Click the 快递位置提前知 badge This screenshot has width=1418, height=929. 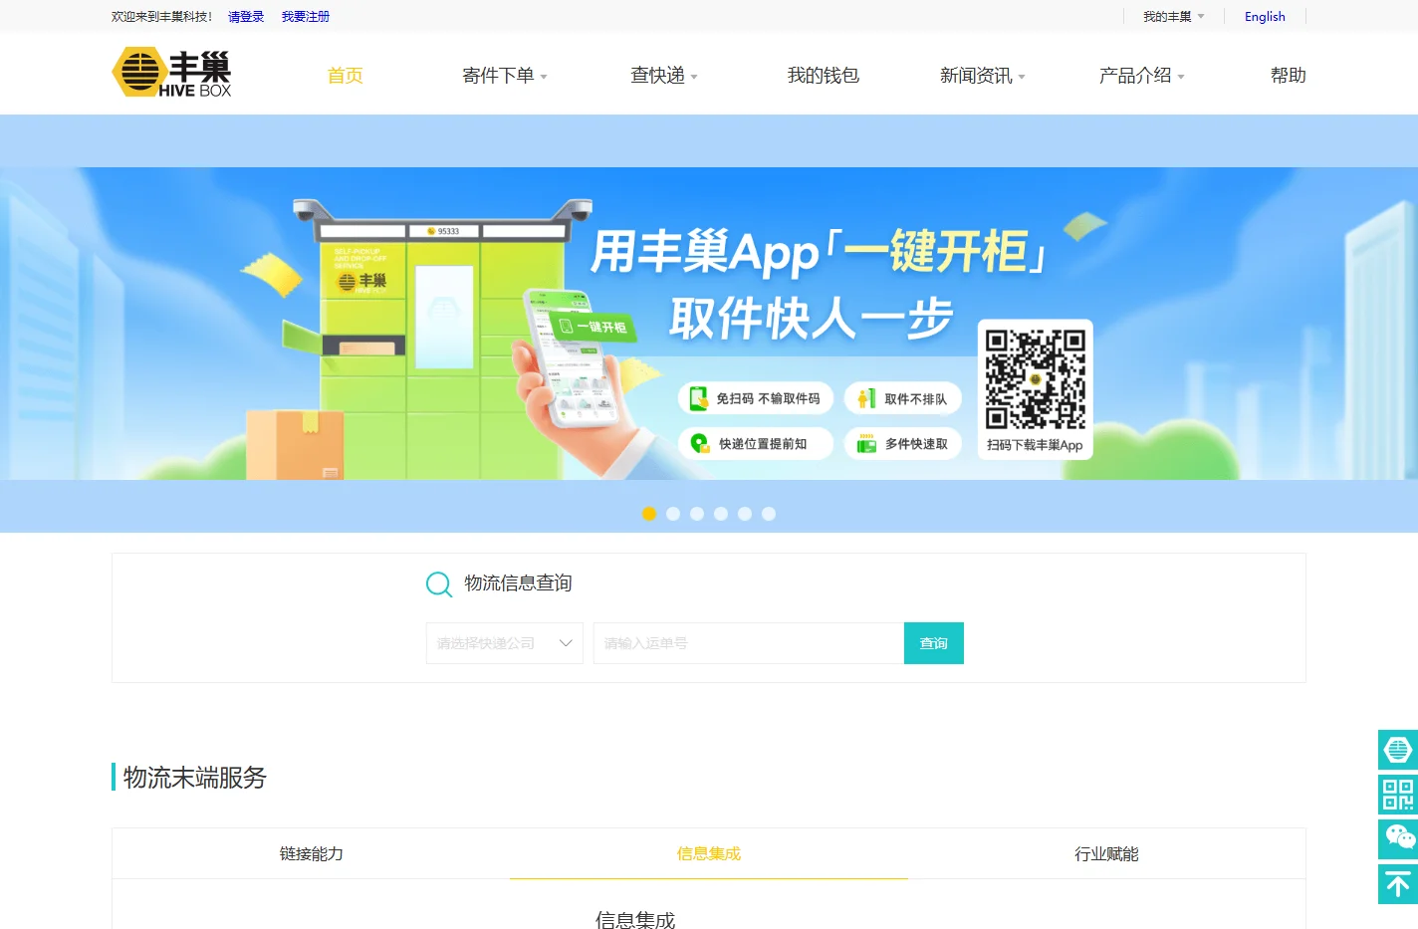coord(756,443)
